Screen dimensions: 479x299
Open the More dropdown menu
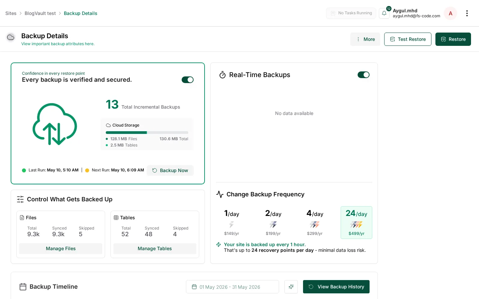pyautogui.click(x=365, y=39)
